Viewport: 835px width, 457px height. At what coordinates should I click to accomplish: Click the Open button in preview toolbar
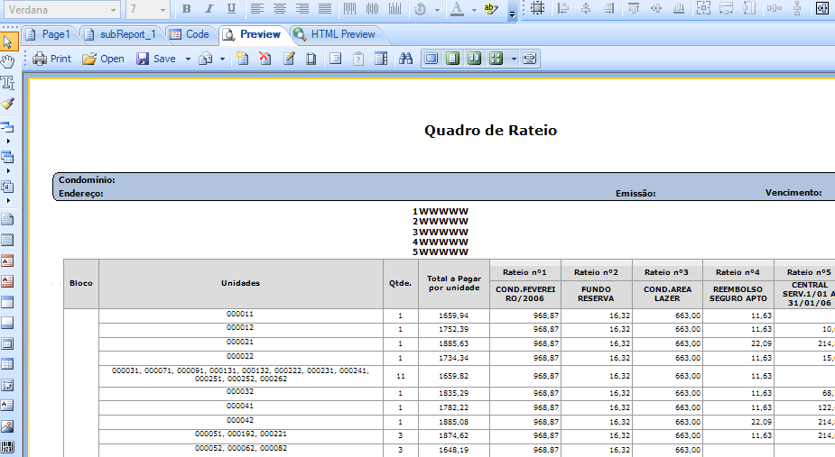tap(103, 59)
